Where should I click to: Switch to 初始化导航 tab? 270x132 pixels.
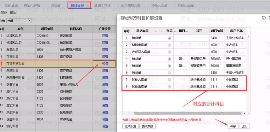(x=32, y=6)
